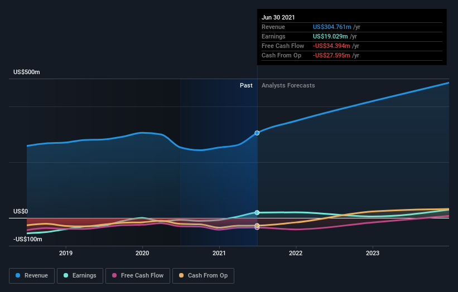Click the 2019 x-axis label
Viewport: 458px width, 292px height.
[66, 253]
